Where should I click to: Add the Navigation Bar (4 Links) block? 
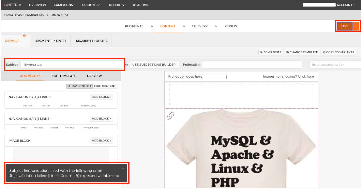click(102, 97)
